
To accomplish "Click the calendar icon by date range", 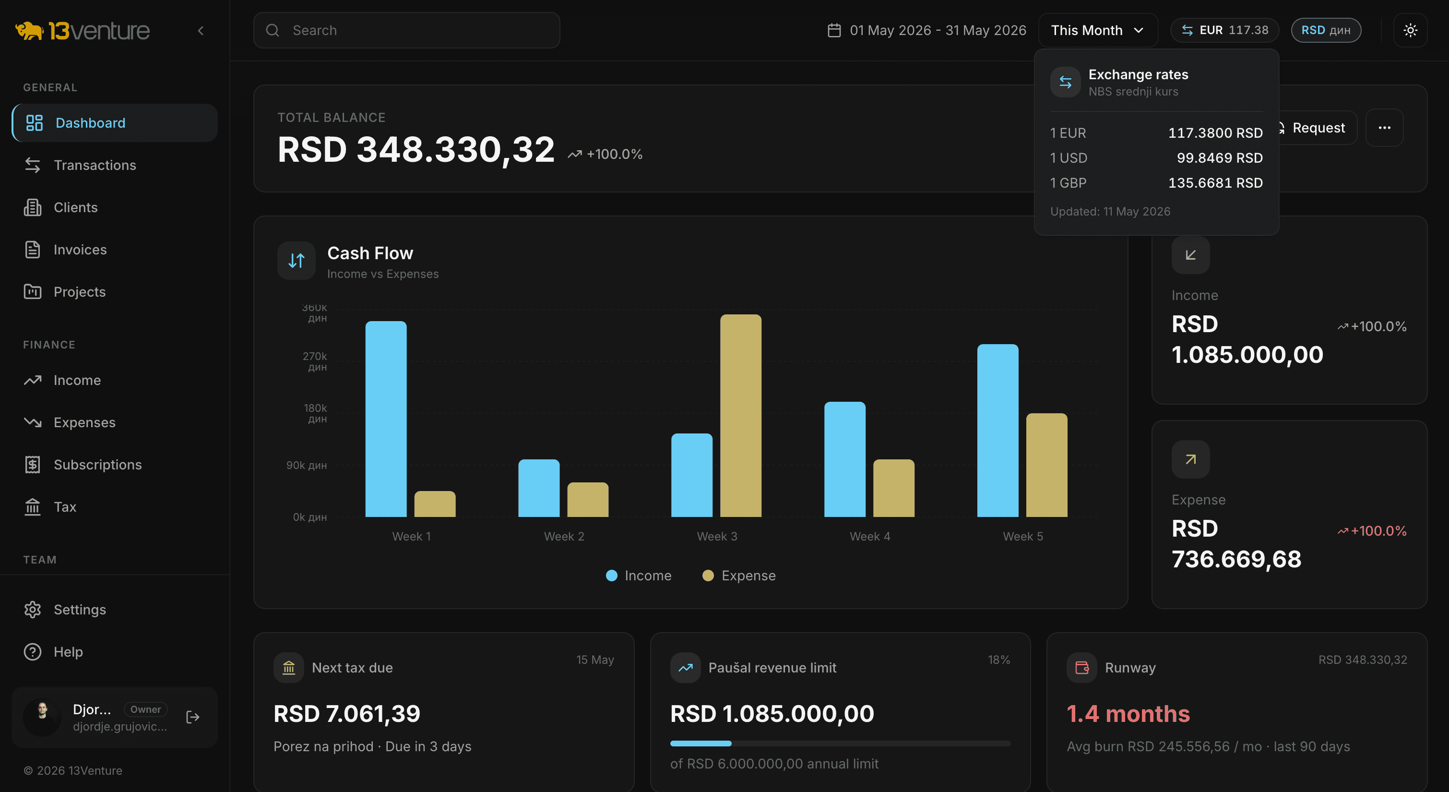I will coord(834,30).
